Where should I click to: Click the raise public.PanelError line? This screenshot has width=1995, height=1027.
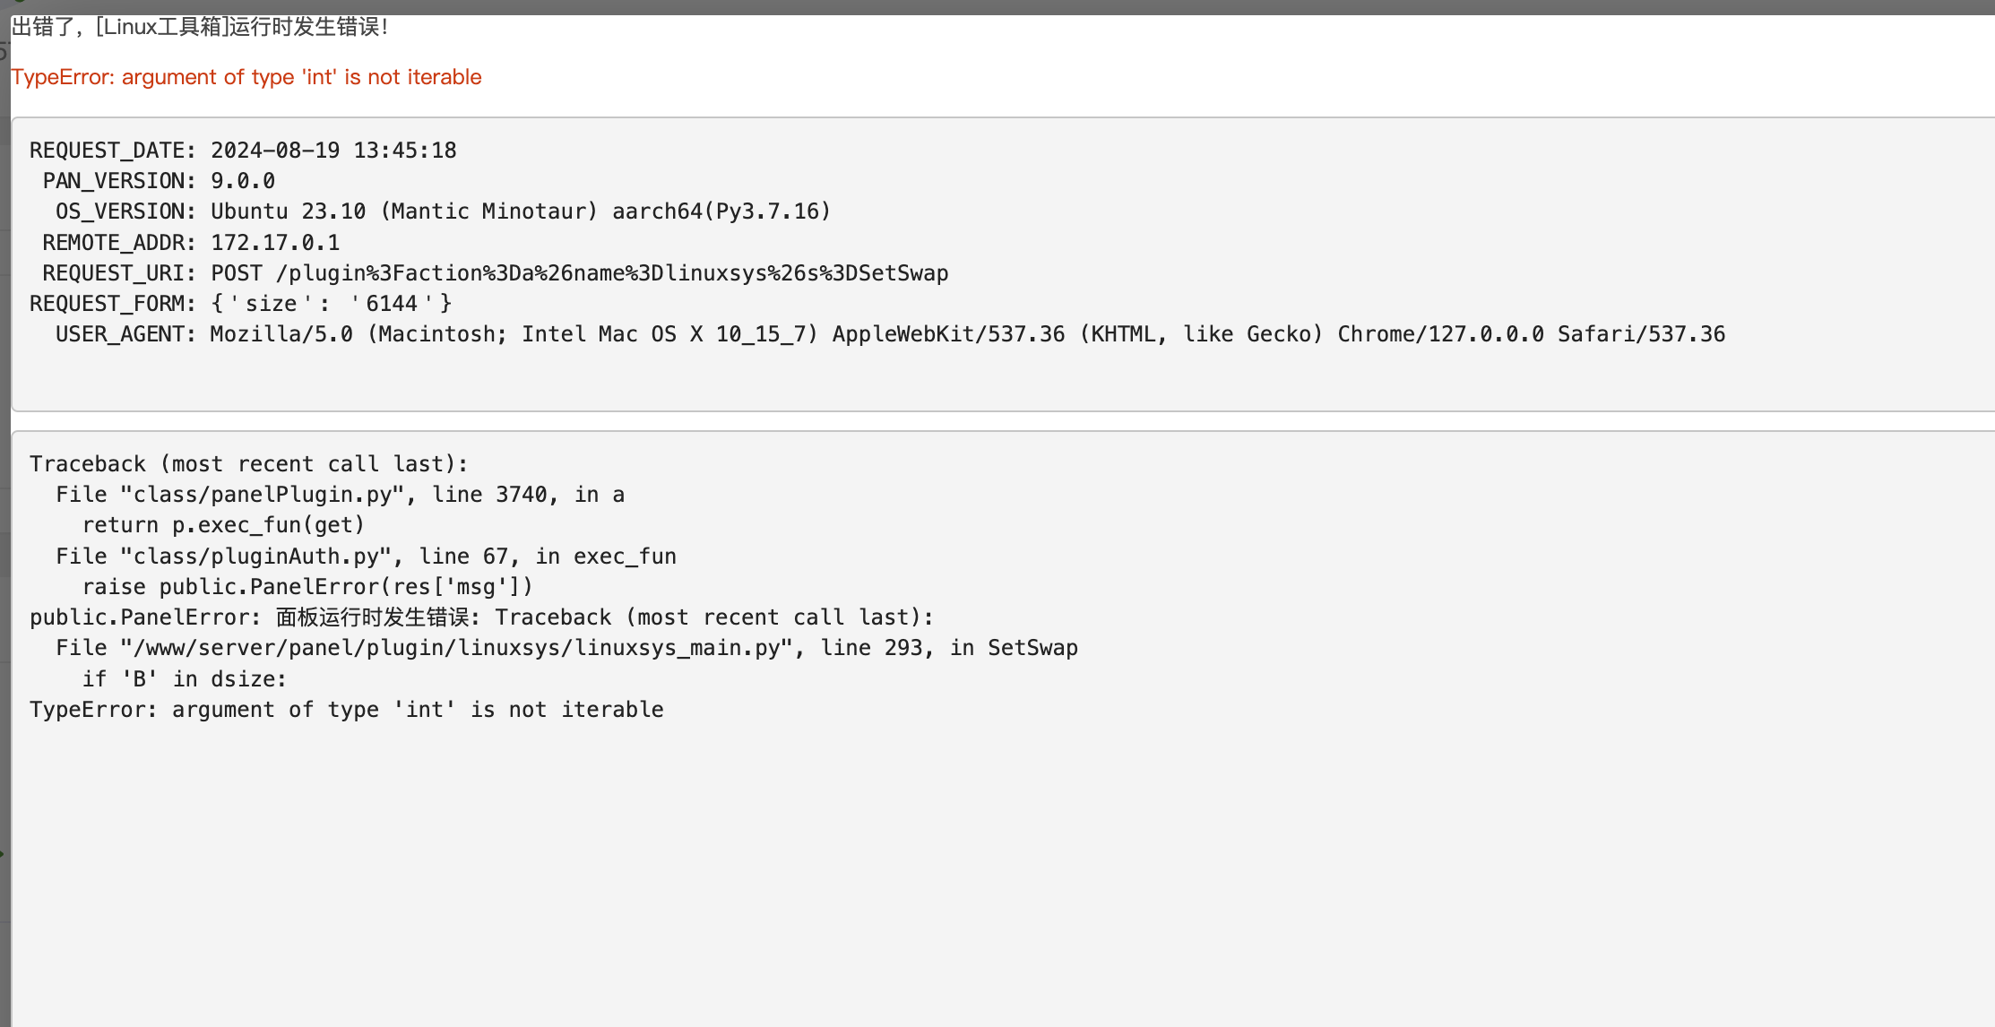point(307,587)
